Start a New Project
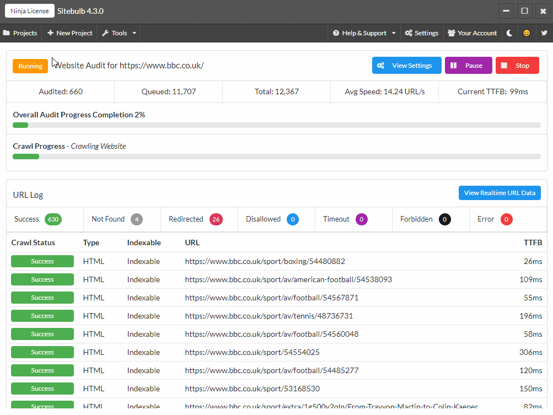Image resolution: width=553 pixels, height=415 pixels. (x=70, y=33)
